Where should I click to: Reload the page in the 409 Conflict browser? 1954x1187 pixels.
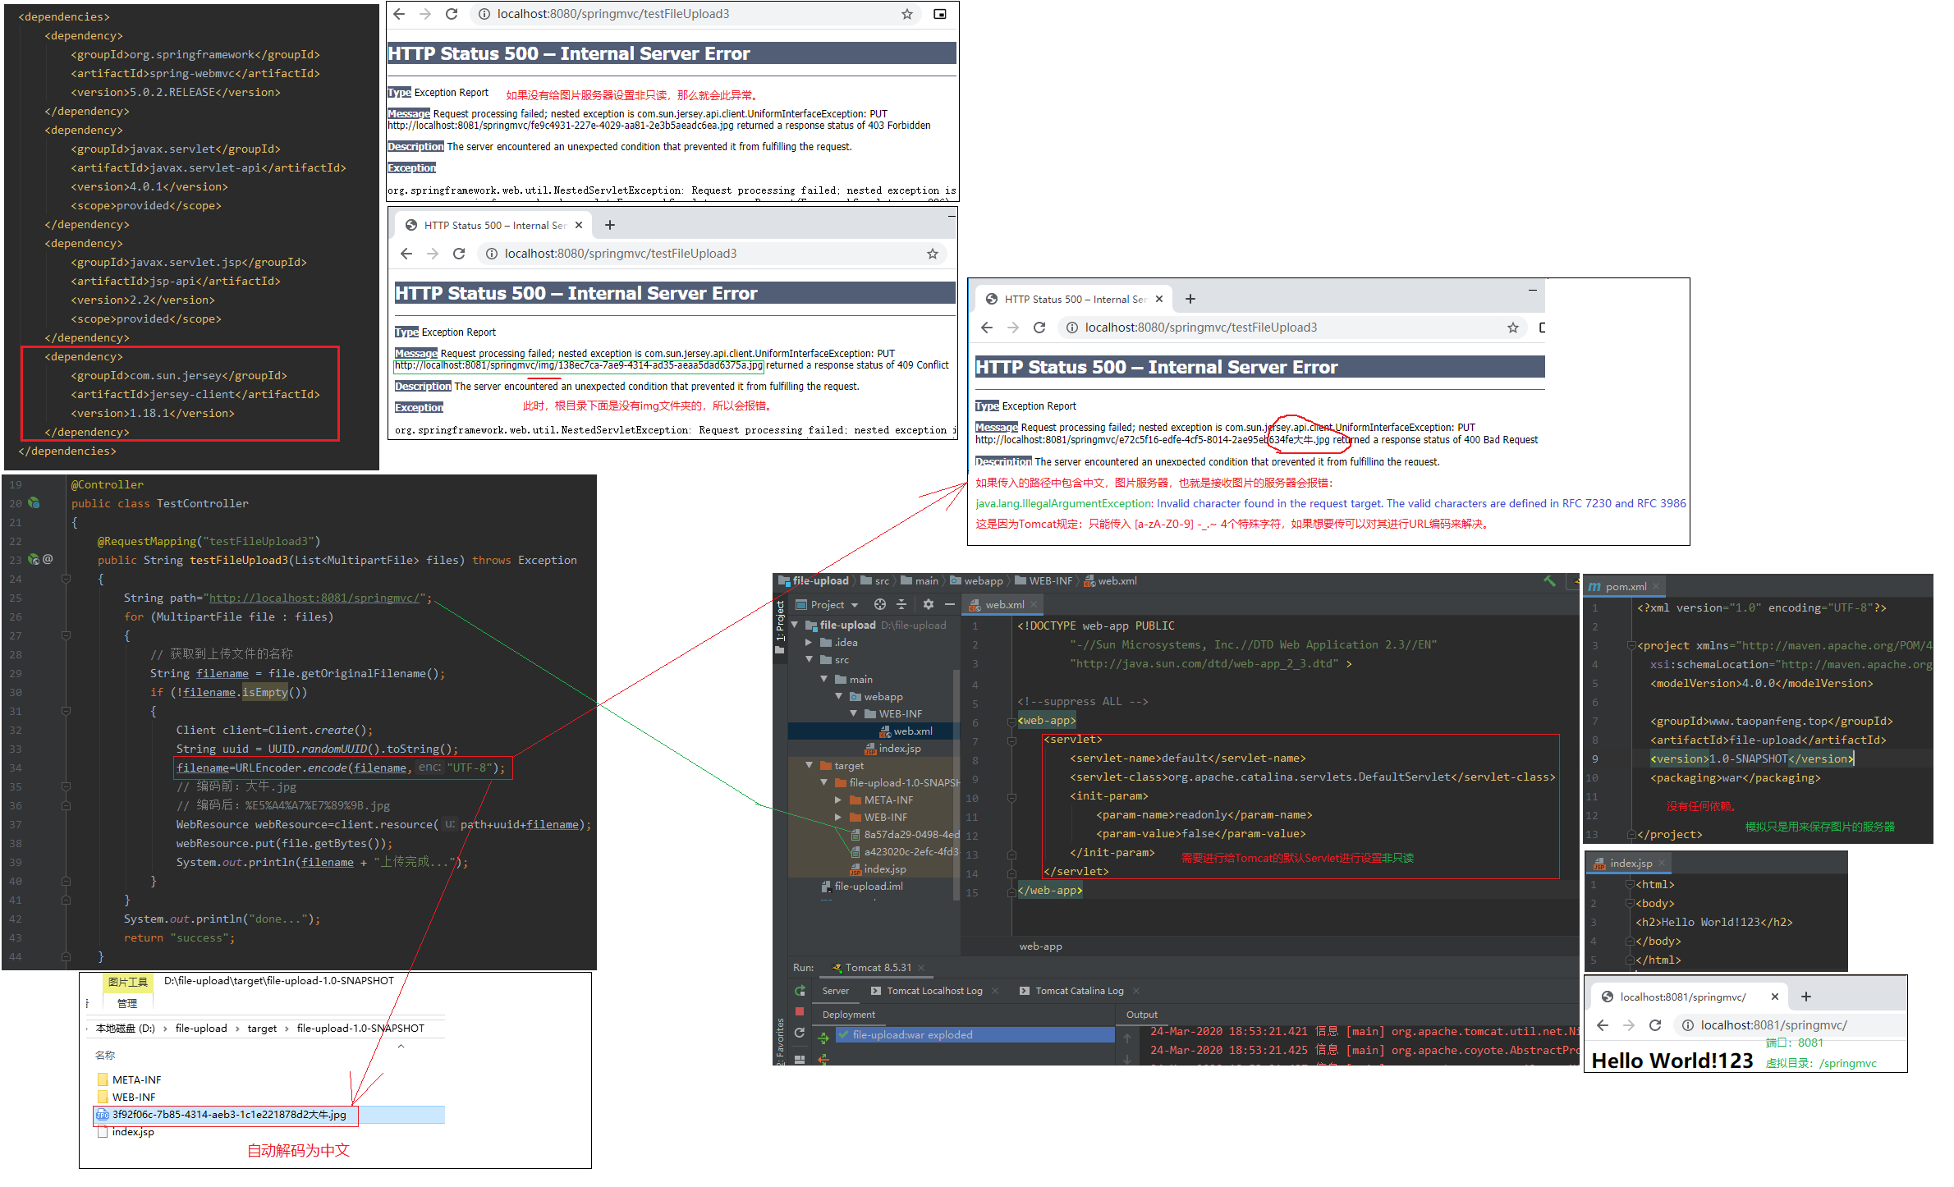coord(459,254)
